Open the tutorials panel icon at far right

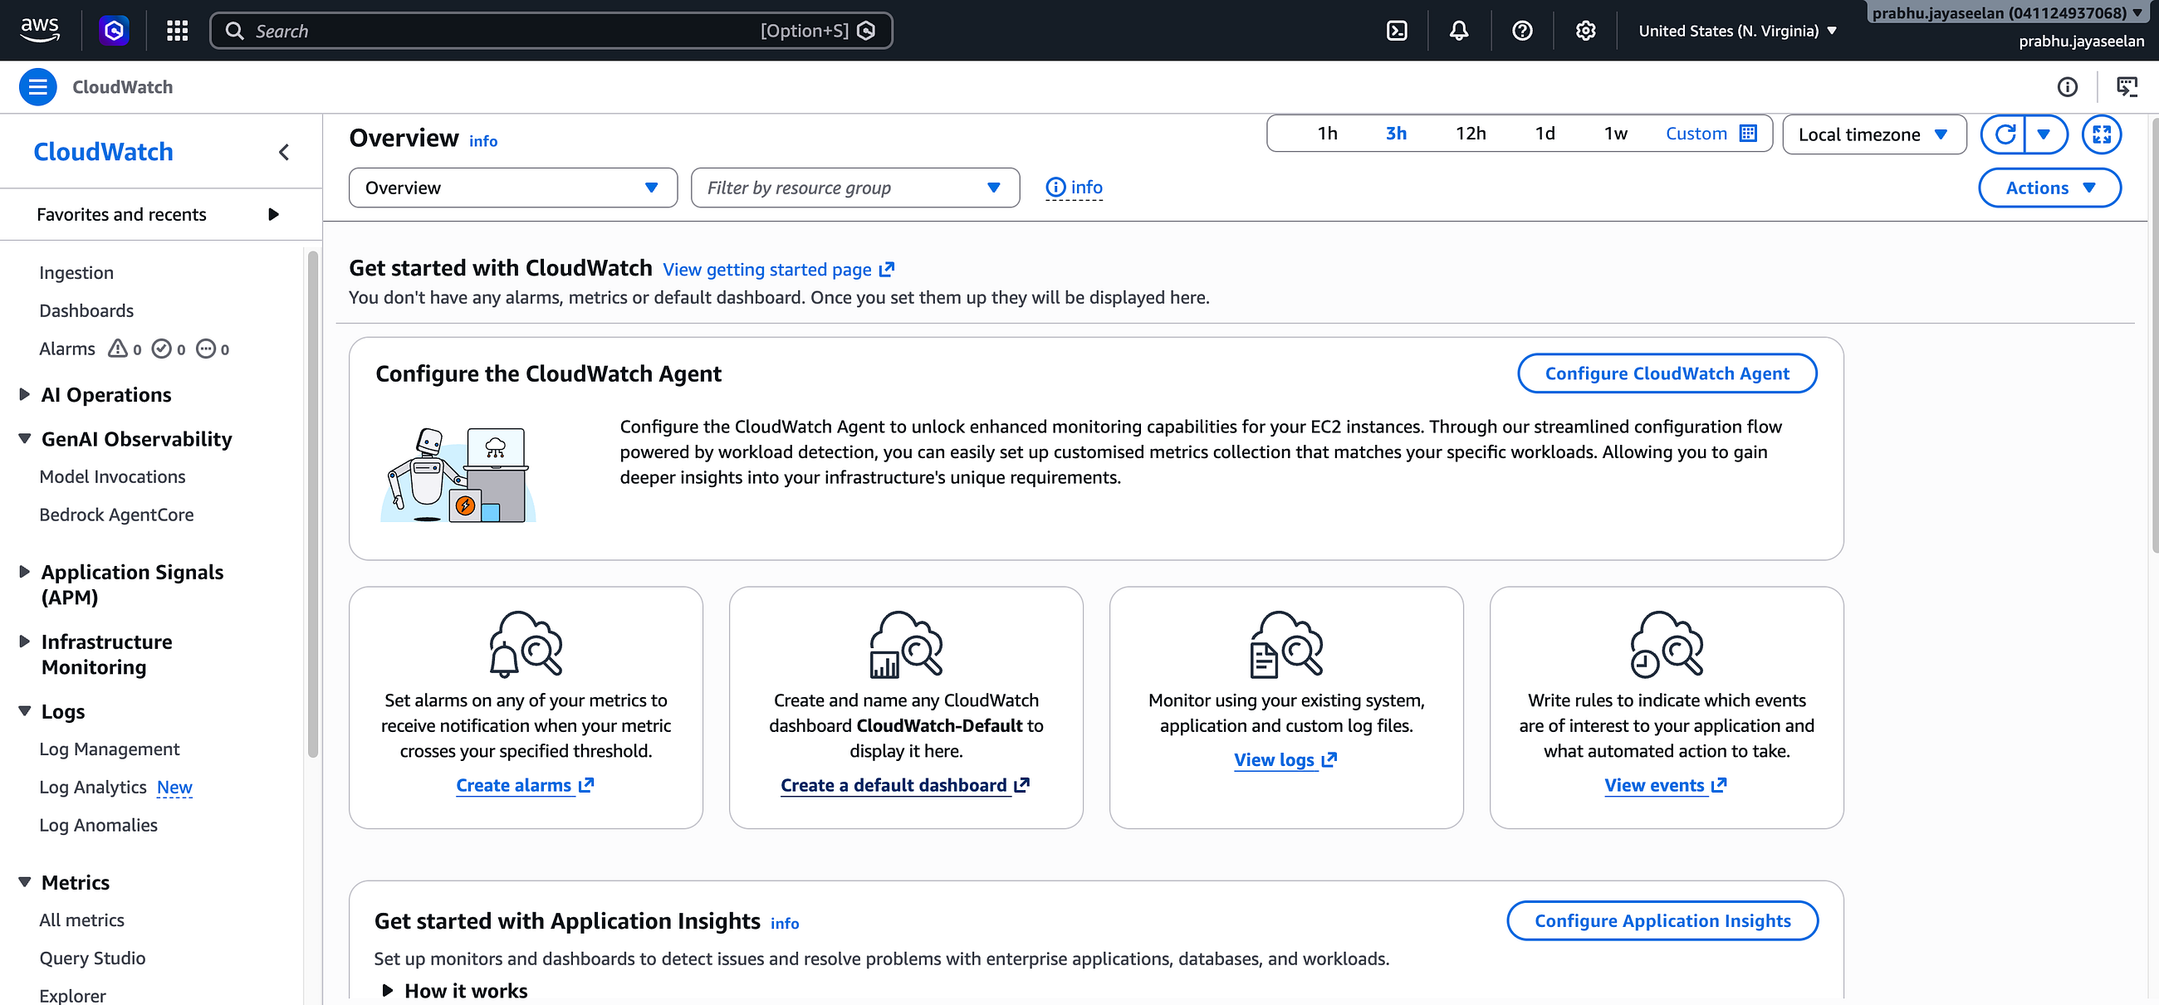2127,87
